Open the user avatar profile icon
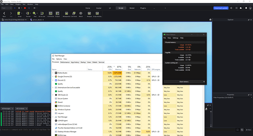 point(250,8)
